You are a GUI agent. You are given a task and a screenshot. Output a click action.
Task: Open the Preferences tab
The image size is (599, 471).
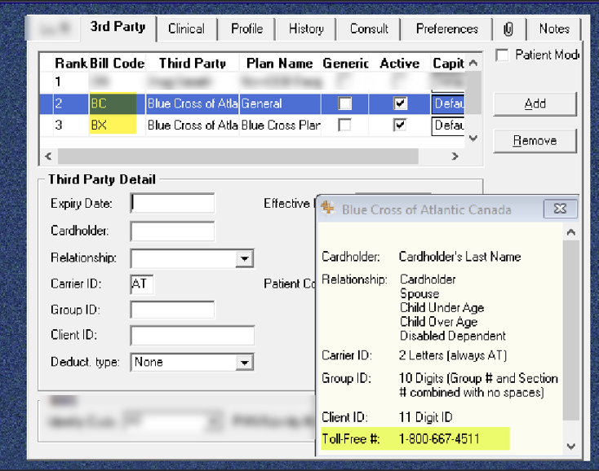[x=447, y=29]
